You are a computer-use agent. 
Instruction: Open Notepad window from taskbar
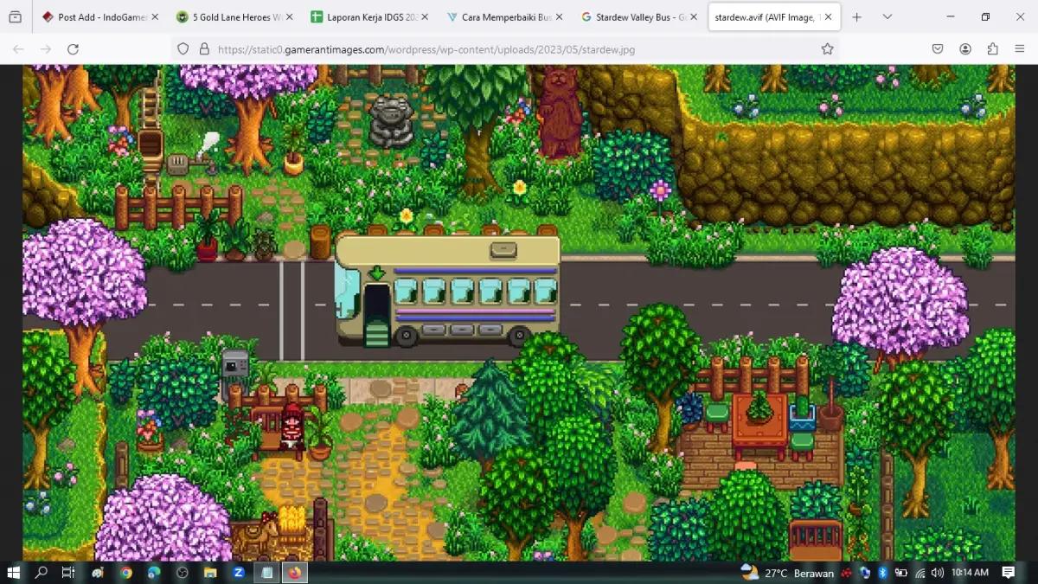coord(266,573)
